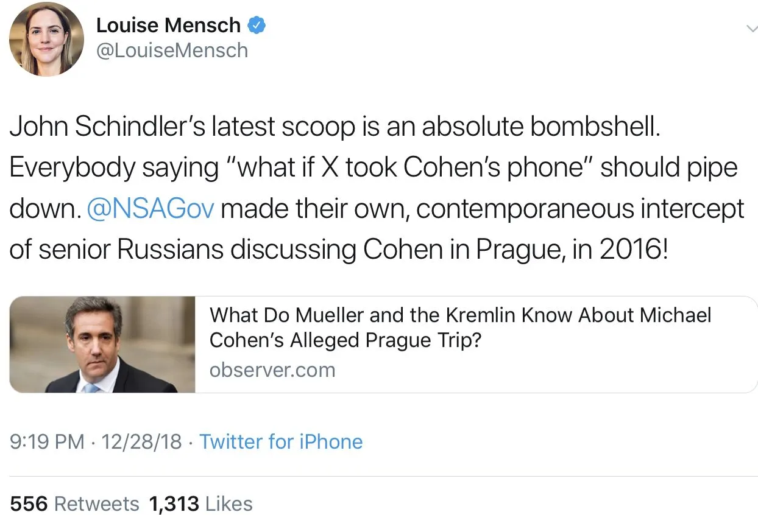Click the 12/28/18 tweet date
This screenshot has height=515, width=758.
pyautogui.click(x=143, y=441)
